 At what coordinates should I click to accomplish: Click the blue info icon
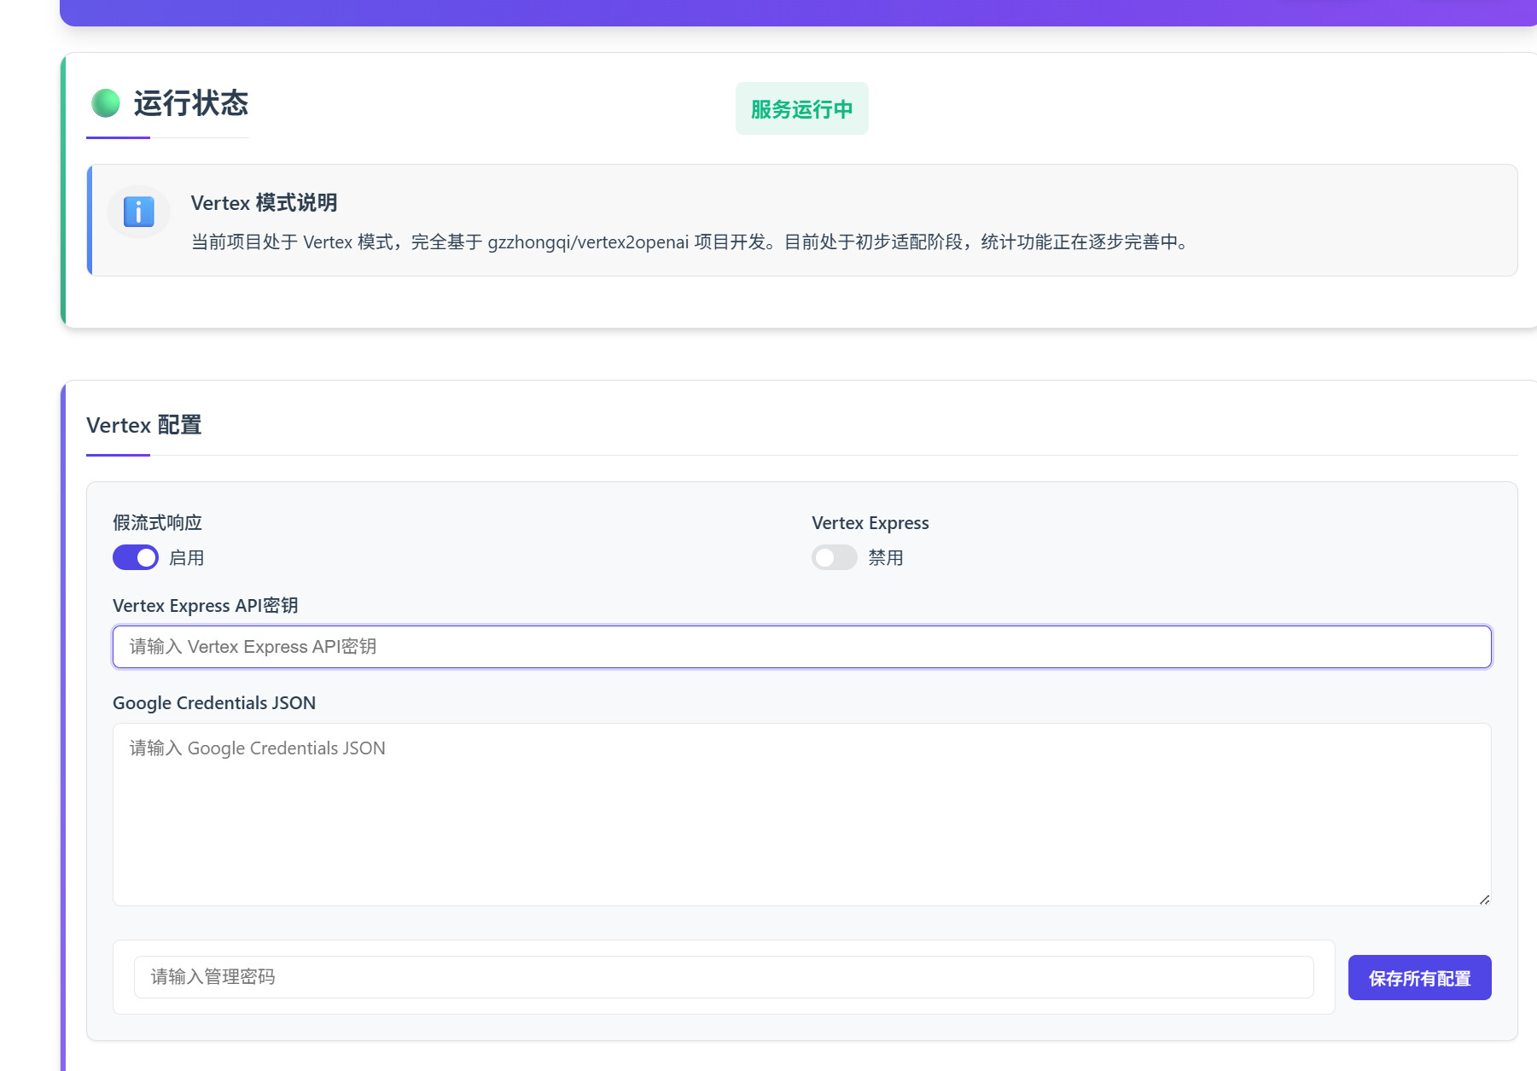(139, 212)
